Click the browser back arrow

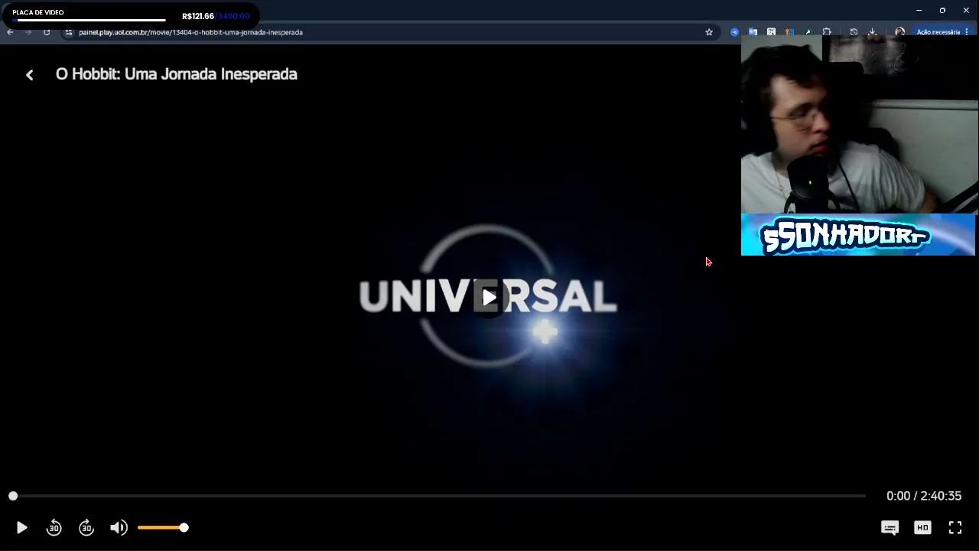click(x=10, y=32)
